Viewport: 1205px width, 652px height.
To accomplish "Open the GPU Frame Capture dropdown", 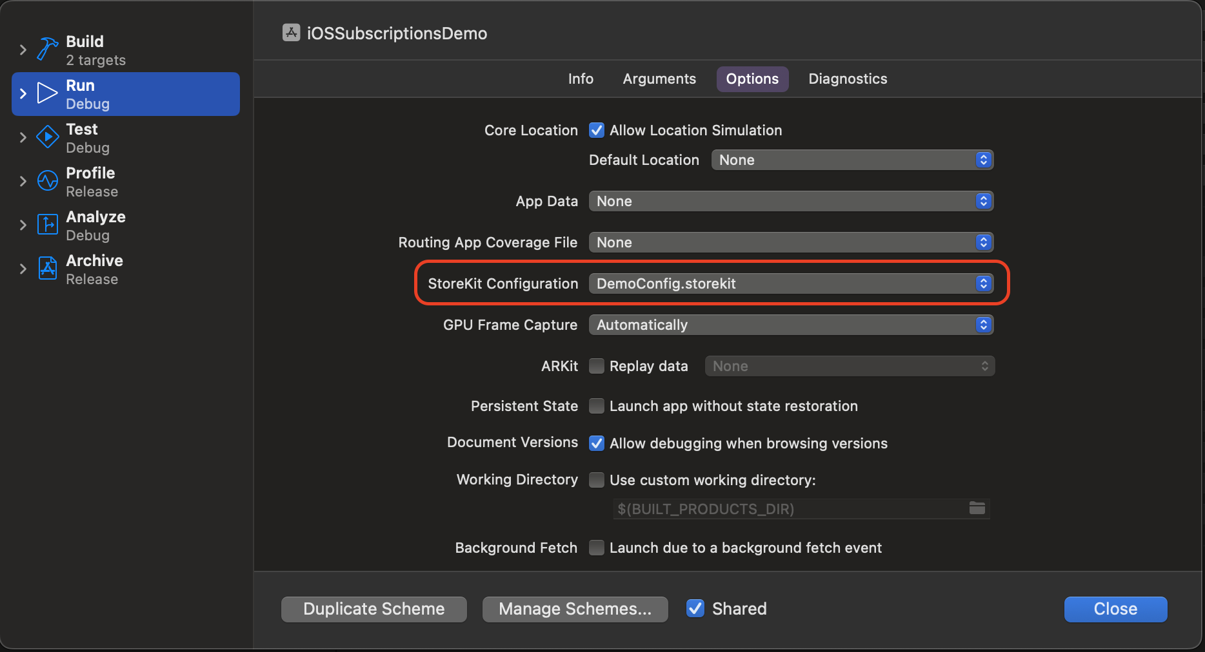I will (x=790, y=325).
